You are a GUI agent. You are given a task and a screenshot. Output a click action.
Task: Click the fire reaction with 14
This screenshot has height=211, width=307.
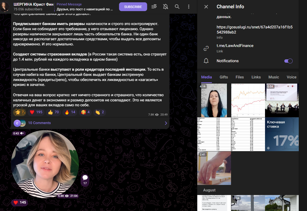70,112
